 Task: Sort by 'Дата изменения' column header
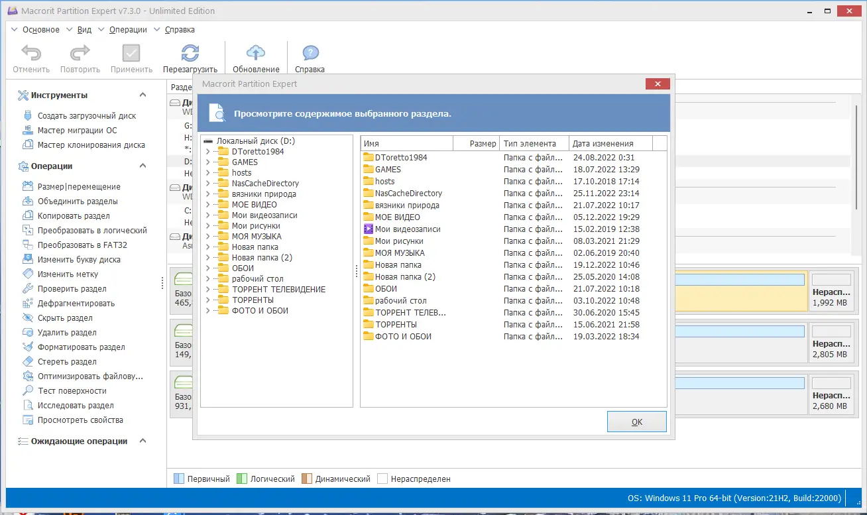[610, 143]
